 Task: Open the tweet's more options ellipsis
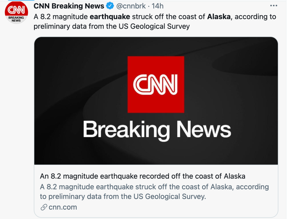[x=274, y=6]
